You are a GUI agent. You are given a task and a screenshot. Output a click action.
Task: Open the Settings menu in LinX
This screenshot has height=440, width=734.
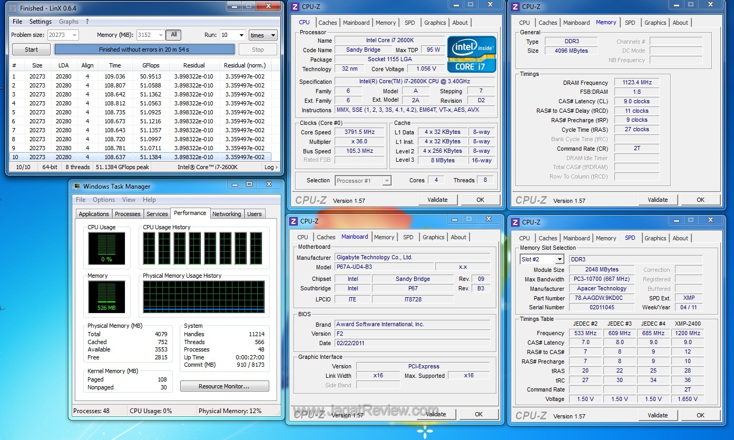point(41,22)
